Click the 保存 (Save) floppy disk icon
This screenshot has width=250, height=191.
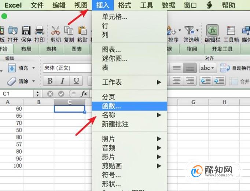(26, 30)
